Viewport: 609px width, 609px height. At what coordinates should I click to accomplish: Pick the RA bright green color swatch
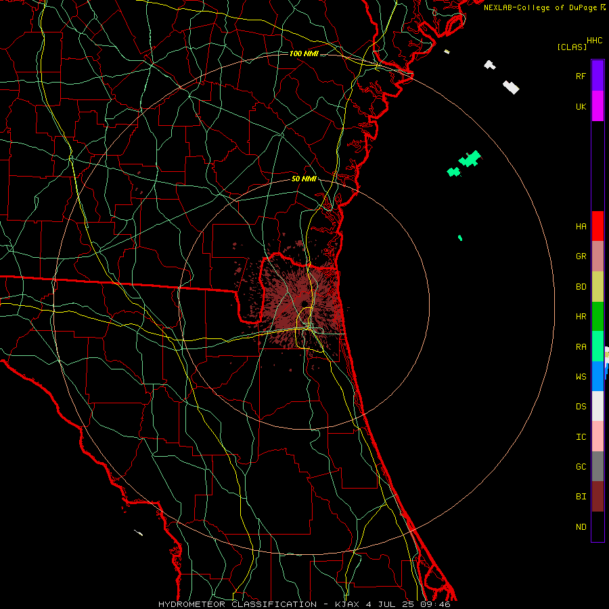[597, 346]
